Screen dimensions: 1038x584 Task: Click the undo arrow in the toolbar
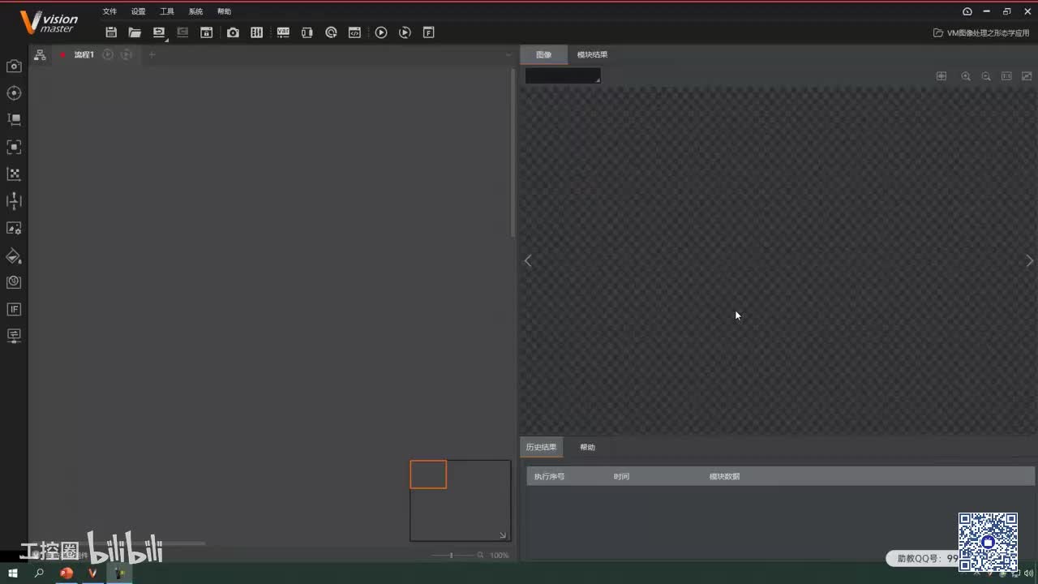pos(159,32)
